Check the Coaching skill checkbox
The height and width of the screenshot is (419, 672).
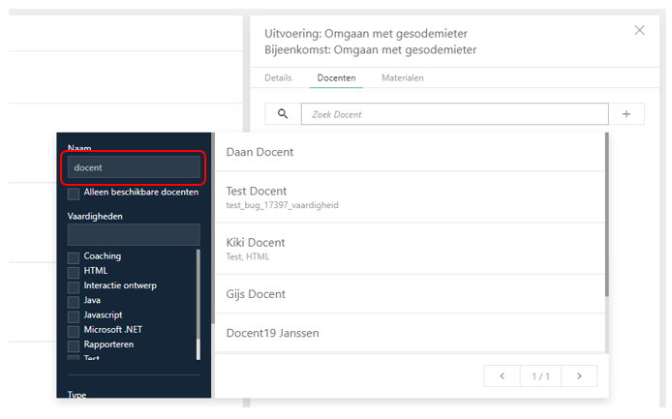tap(74, 256)
